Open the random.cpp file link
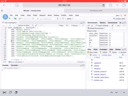 (x=98, y=80)
